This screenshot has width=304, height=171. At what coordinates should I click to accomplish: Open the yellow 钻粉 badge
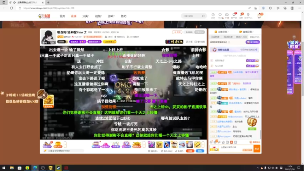[x=109, y=42]
